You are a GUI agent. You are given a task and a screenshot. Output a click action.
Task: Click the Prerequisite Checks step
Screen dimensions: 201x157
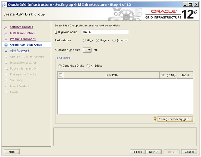pos(23,74)
